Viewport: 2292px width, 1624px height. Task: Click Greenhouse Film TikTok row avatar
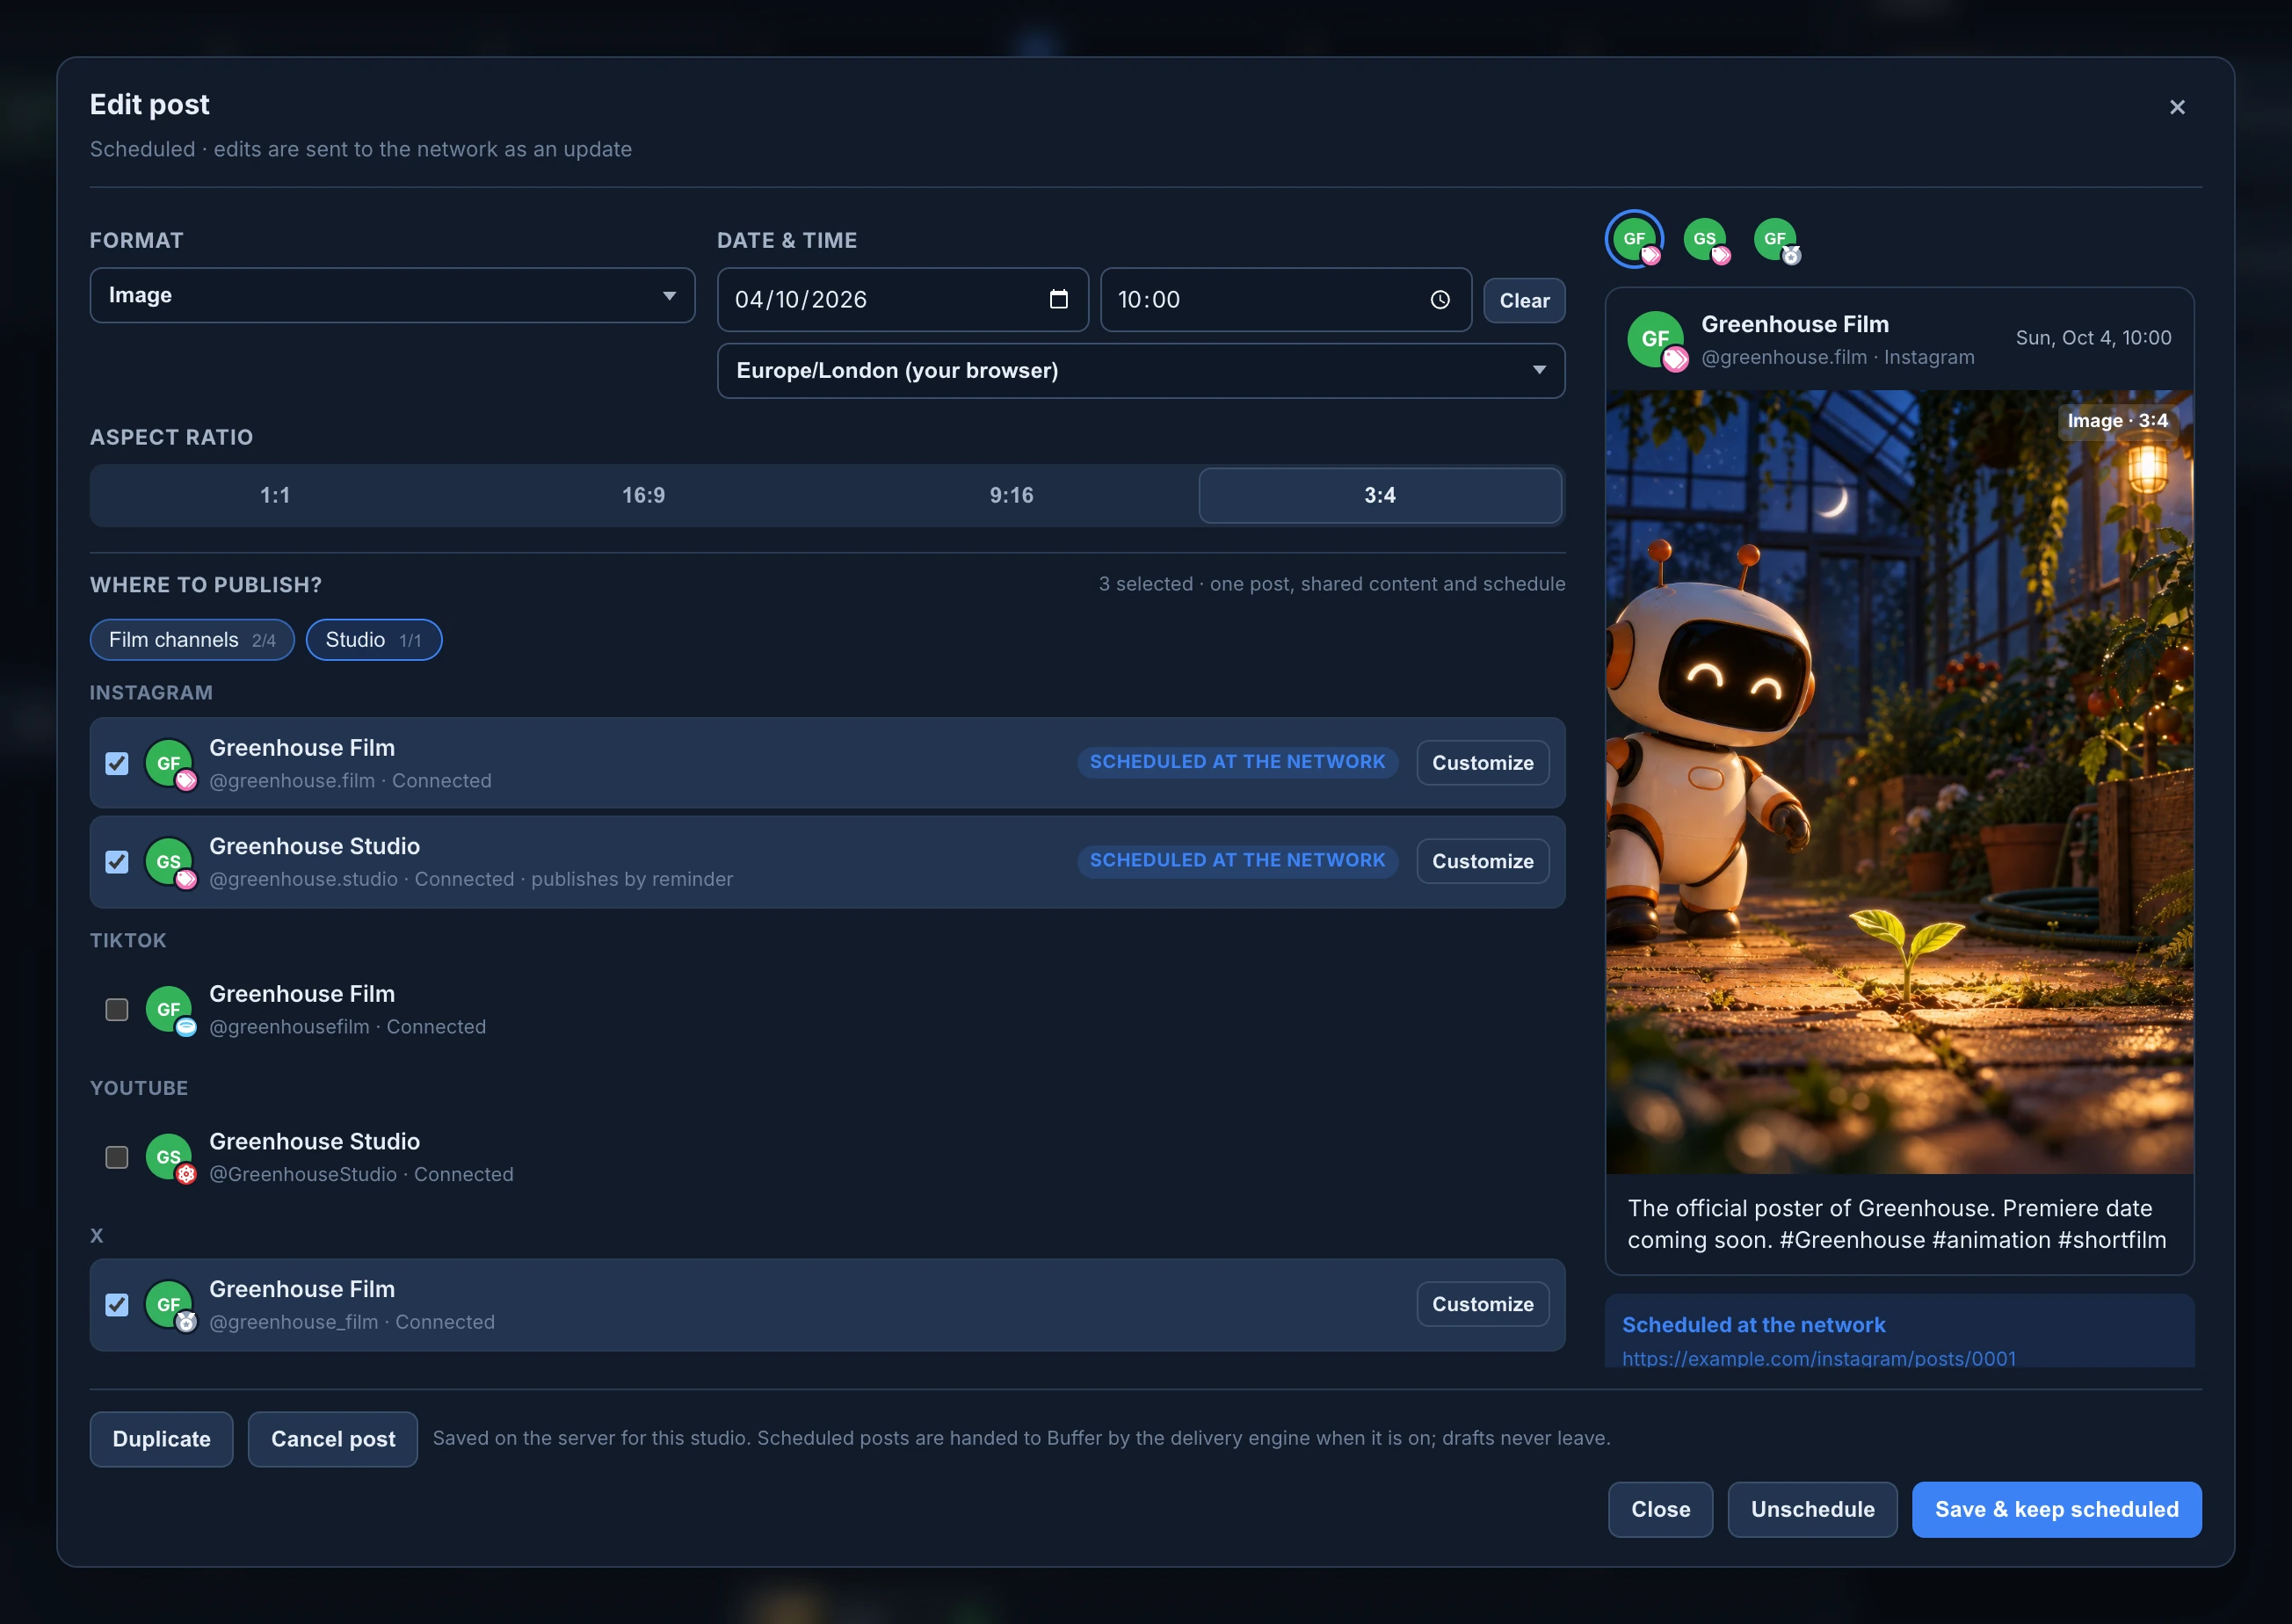coord(169,1009)
